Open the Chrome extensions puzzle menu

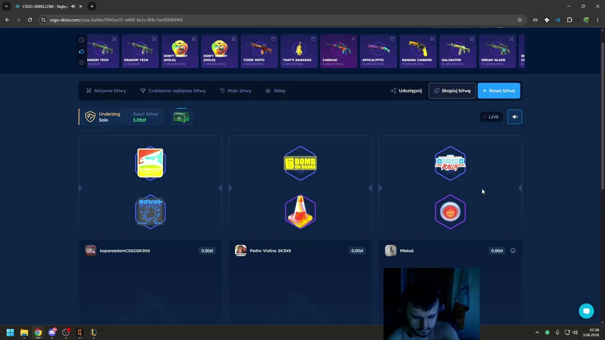tap(570, 20)
